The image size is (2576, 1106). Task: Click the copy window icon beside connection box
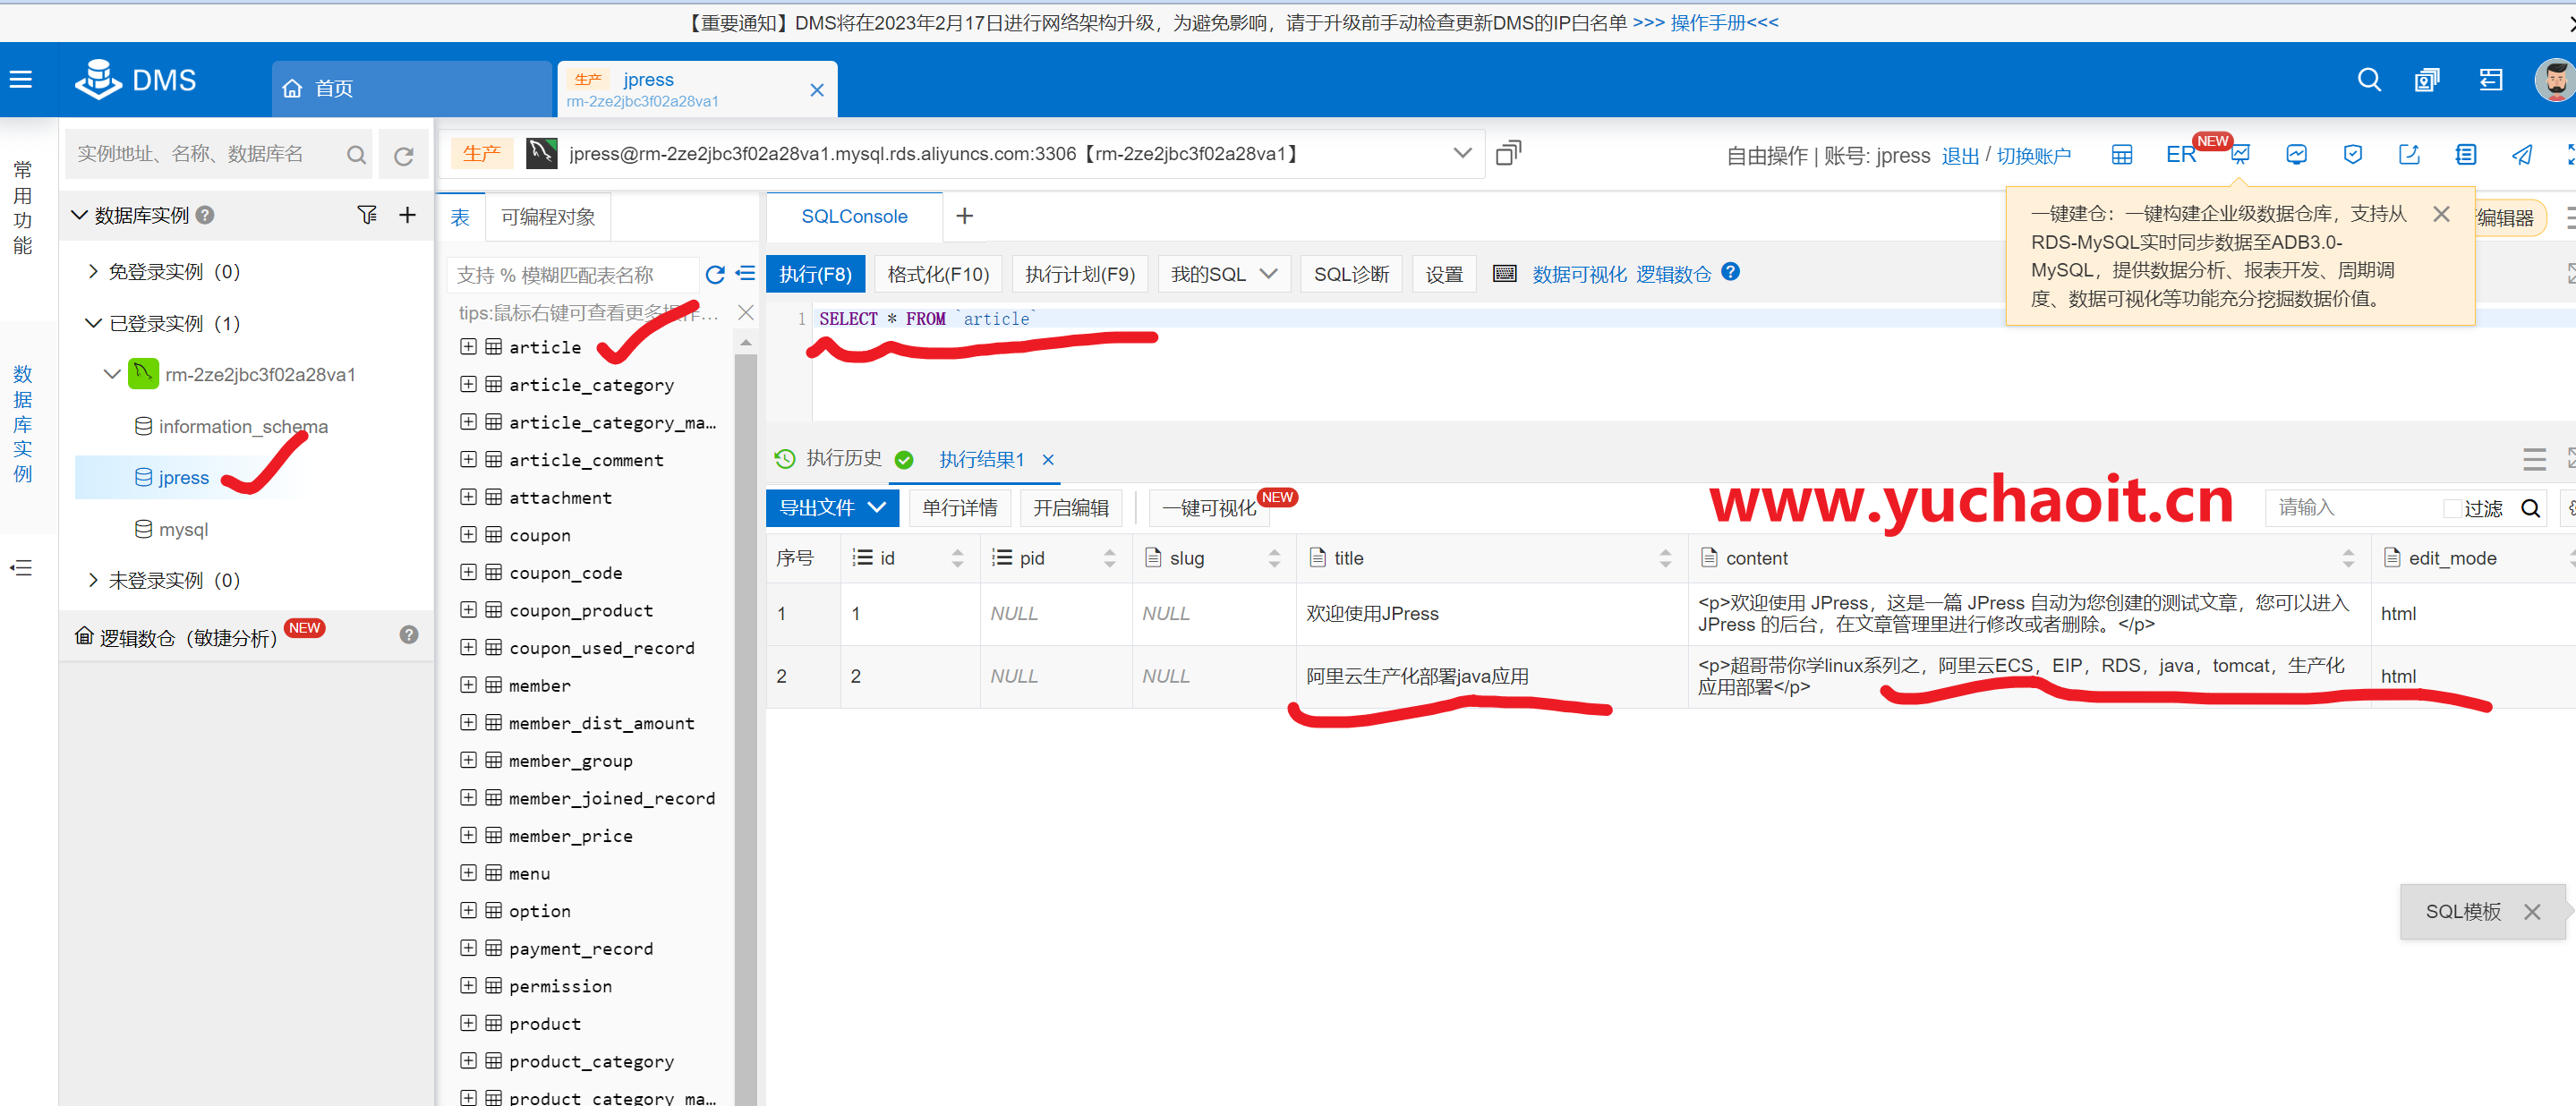(x=1507, y=153)
